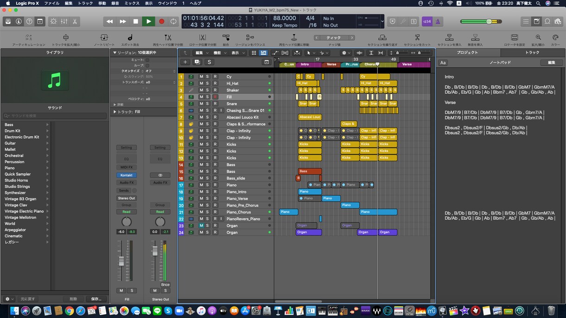Toggle the Inspector info button
Viewport: 566px width, 318px height.
click(x=19, y=21)
